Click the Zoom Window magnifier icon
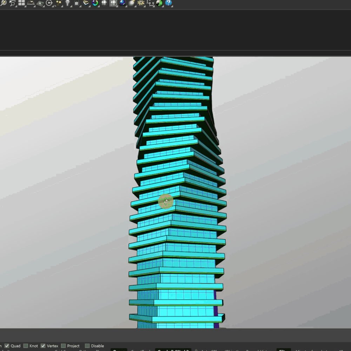 click(4, 3)
